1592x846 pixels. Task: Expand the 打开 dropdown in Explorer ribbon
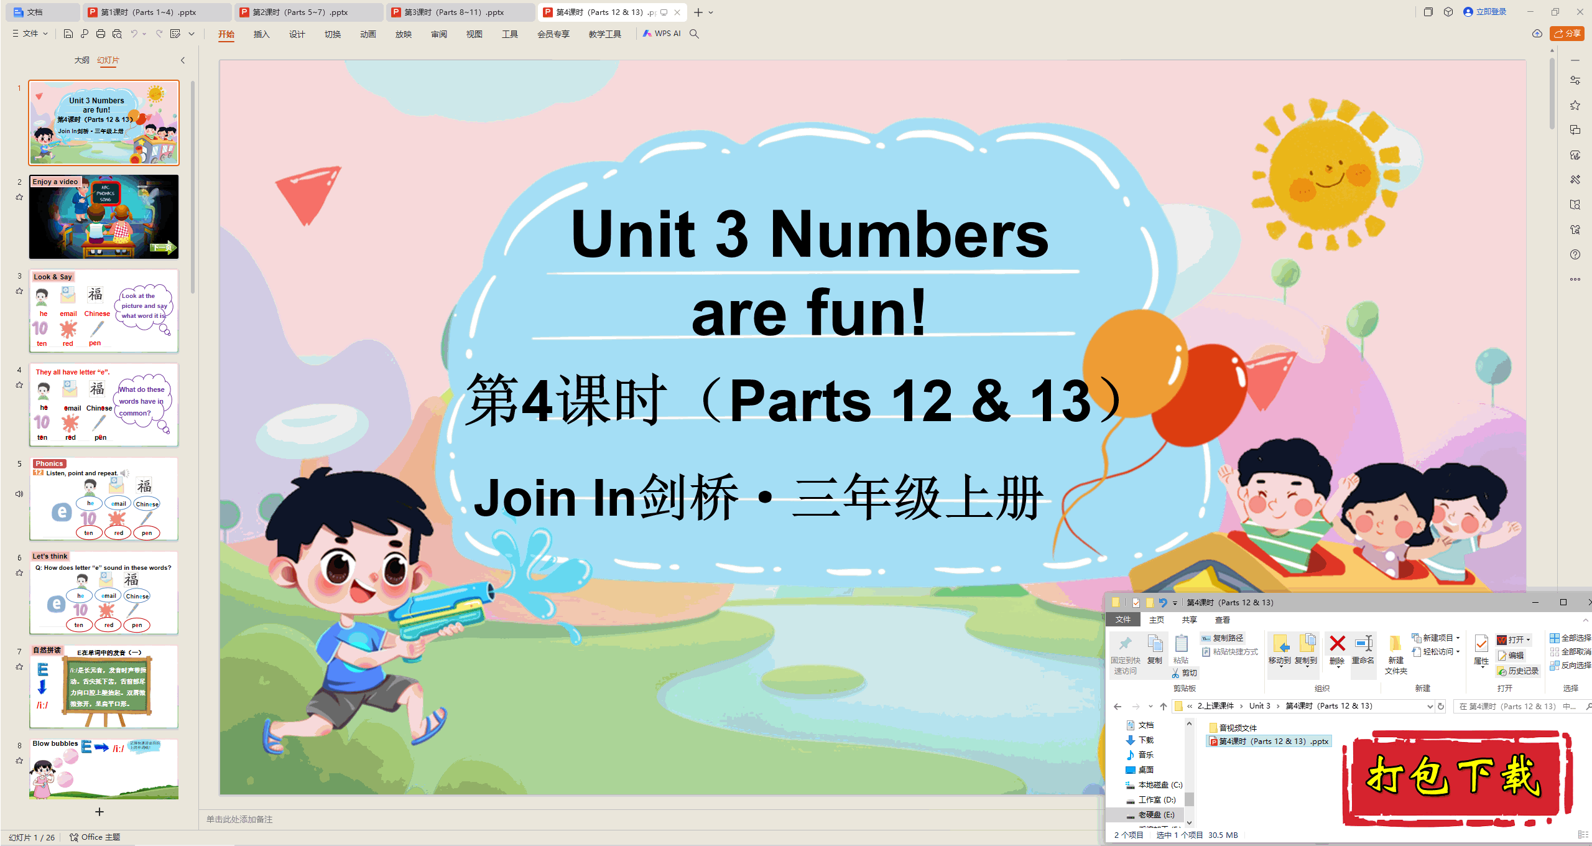pyautogui.click(x=1529, y=639)
